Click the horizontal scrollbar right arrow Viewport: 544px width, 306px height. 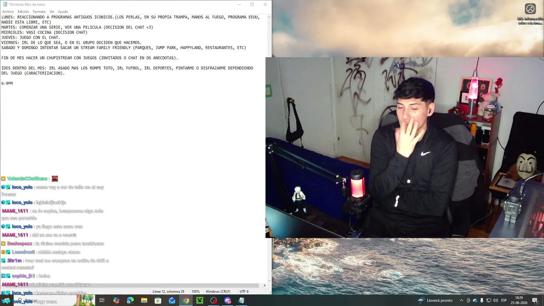pos(264,285)
